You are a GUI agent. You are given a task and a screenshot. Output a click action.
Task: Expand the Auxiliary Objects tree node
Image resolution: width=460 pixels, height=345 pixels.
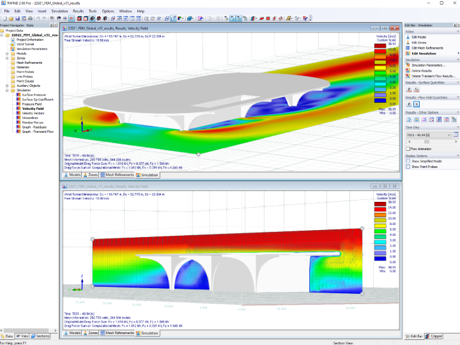7,86
